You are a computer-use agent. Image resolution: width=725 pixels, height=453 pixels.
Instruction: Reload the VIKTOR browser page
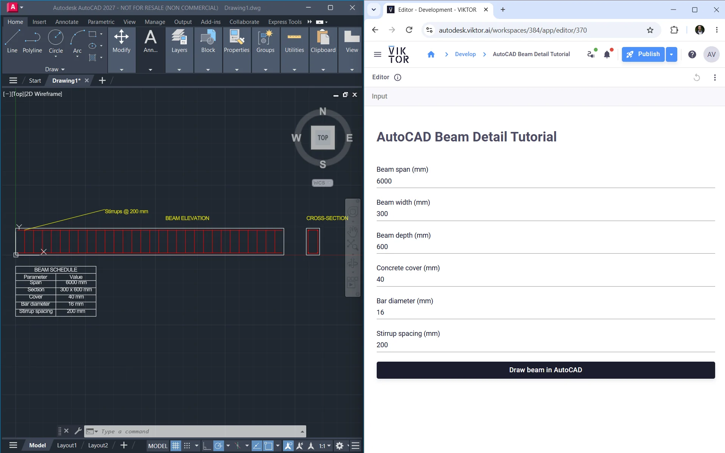coord(409,30)
